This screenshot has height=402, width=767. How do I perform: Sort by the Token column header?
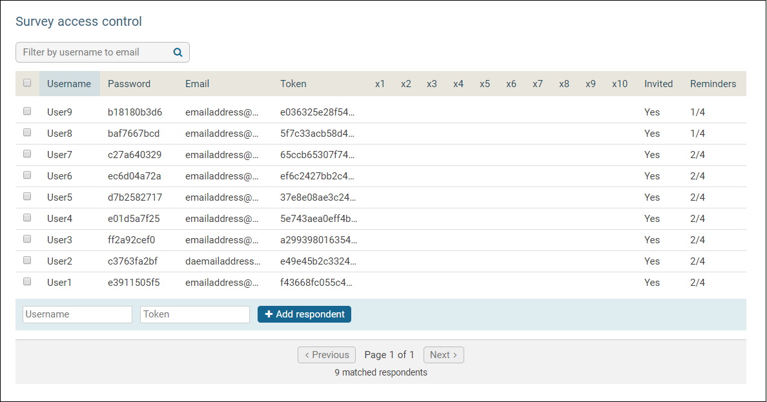click(293, 84)
